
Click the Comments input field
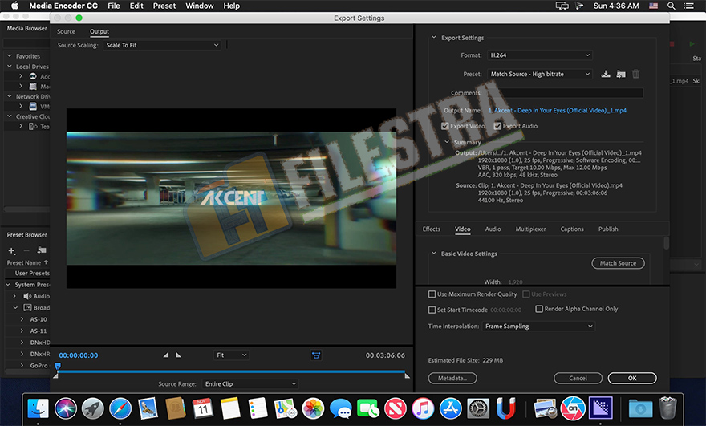(565, 93)
